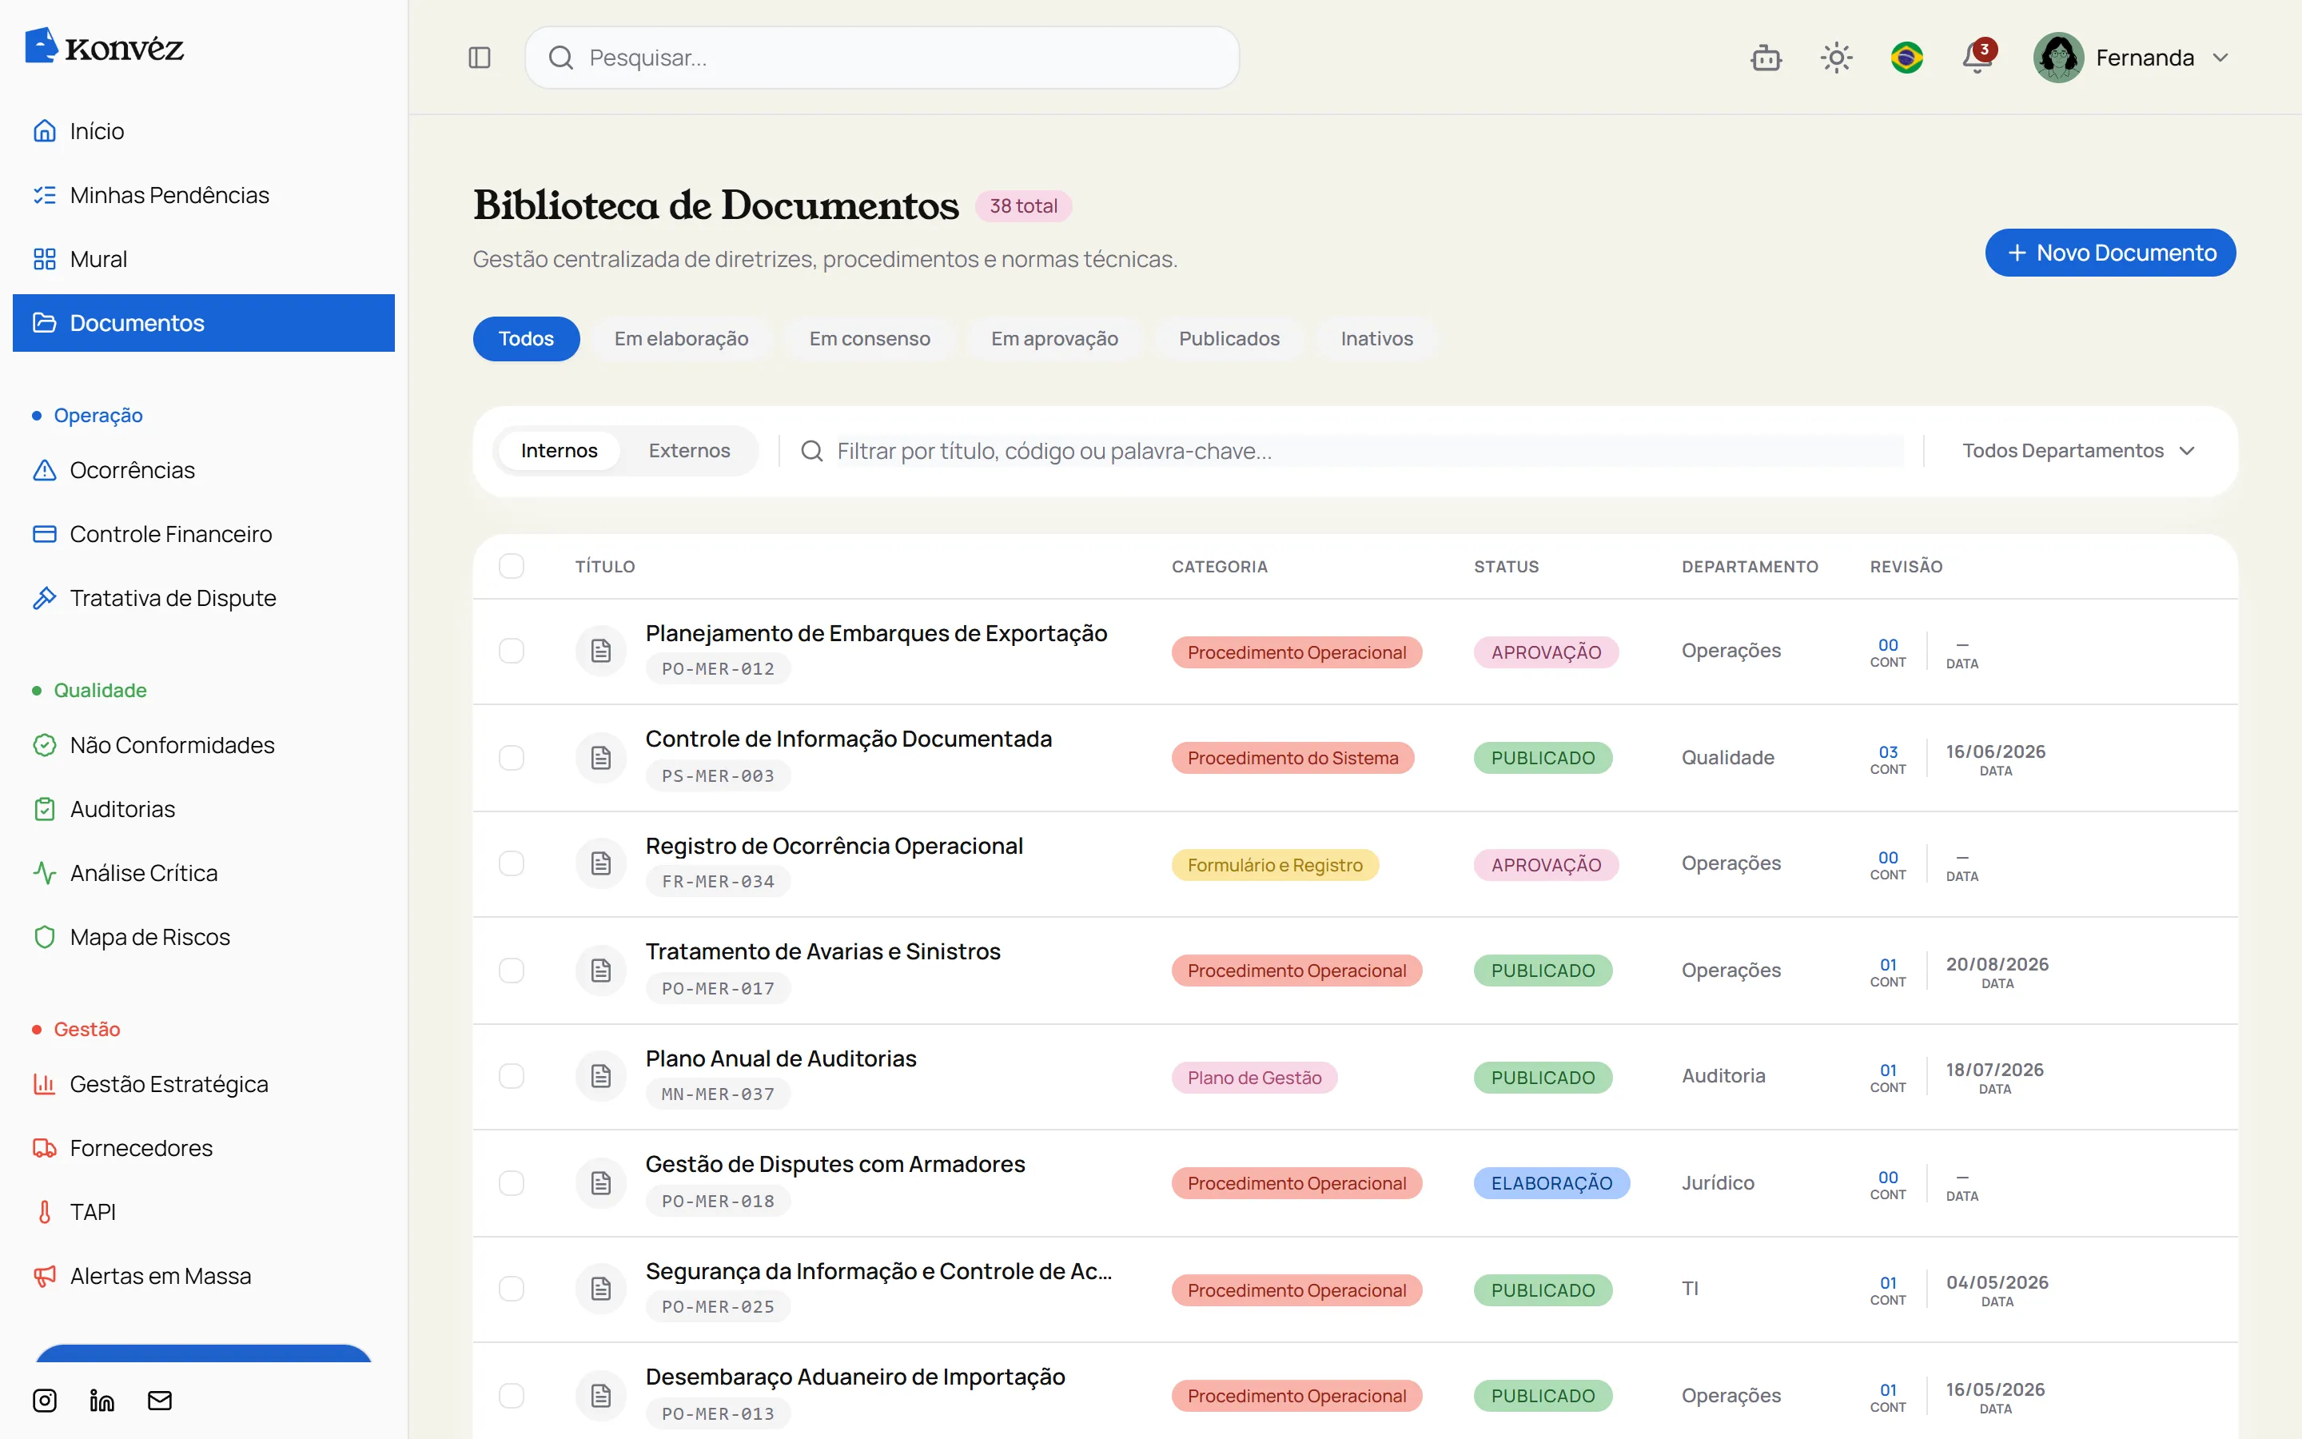
Task: Click document icon for Gestão de Disputes
Action: (x=601, y=1183)
